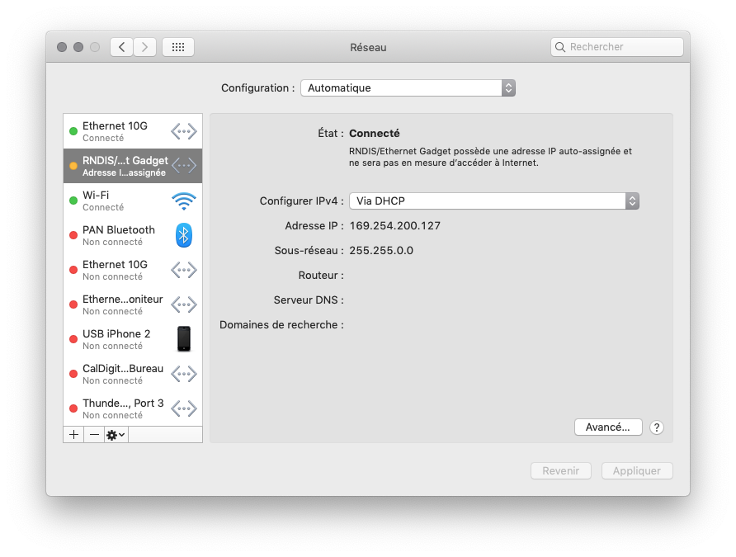This screenshot has height=557, width=736.
Task: Select the connected Ethernet 10G service
Action: [x=133, y=131]
